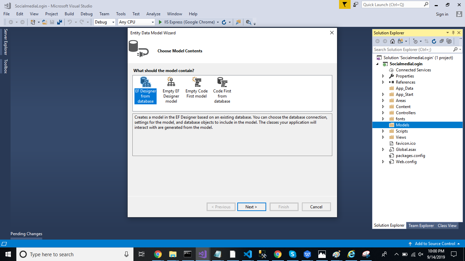
Task: Open Skype from the taskbar
Action: point(292,254)
